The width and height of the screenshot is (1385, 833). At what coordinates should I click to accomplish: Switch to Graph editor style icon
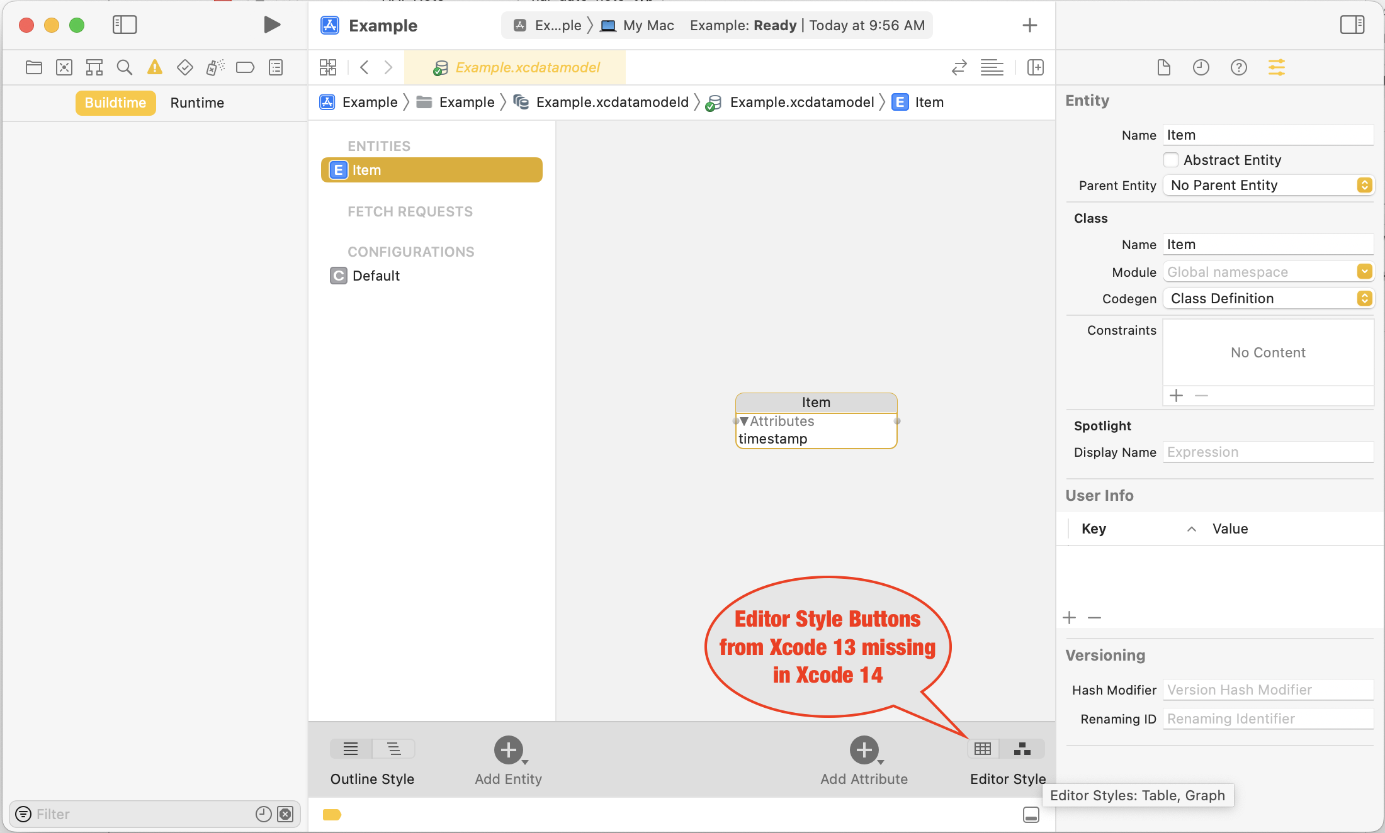(x=1022, y=749)
